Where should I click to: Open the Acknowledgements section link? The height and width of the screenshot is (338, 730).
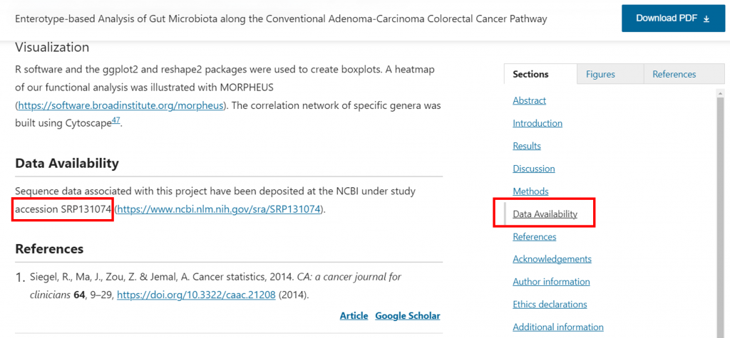(552, 259)
